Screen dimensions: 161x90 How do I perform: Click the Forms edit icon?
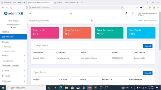click(x=3, y=70)
